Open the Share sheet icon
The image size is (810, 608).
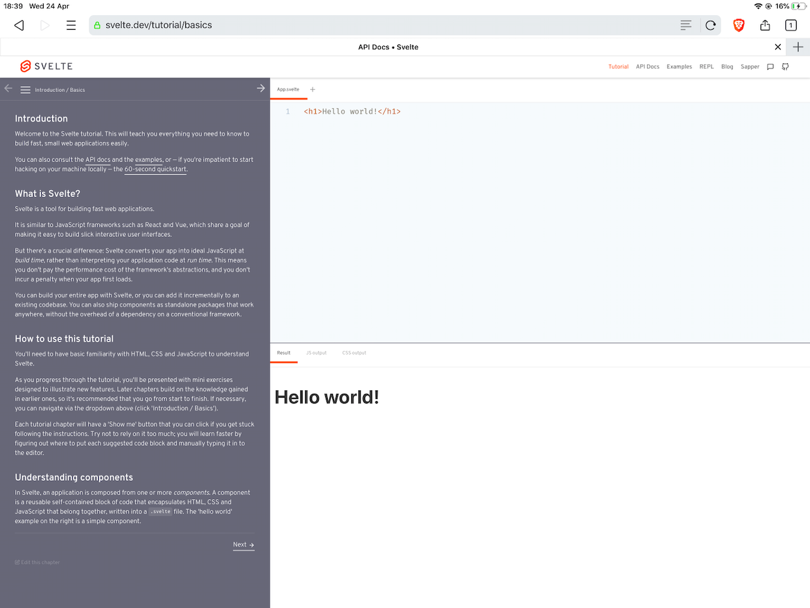click(764, 25)
